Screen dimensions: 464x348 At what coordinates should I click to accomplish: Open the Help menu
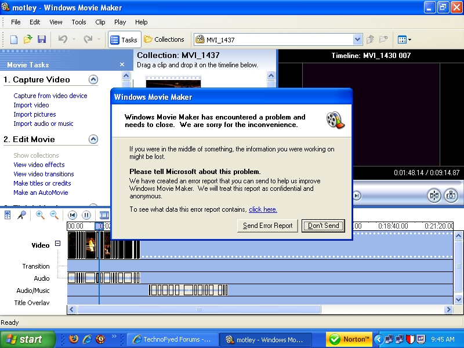pyautogui.click(x=141, y=22)
